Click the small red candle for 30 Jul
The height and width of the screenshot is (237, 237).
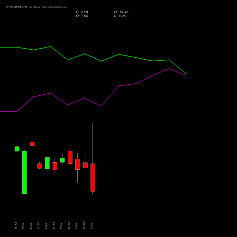point(85,165)
